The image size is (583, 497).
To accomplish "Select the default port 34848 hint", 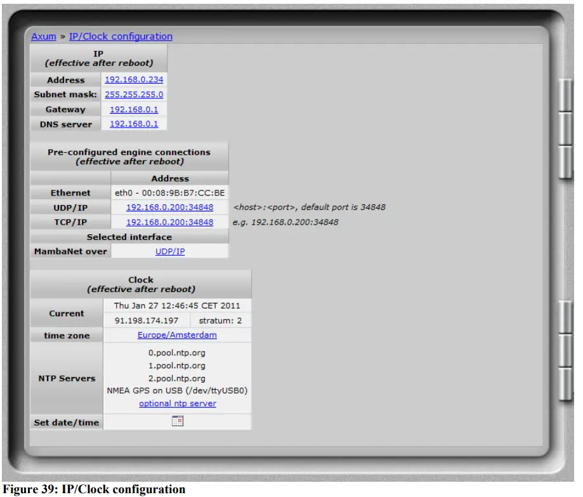I will tap(310, 207).
